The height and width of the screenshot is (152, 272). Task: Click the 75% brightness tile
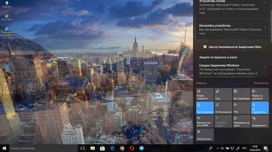(x=241, y=108)
